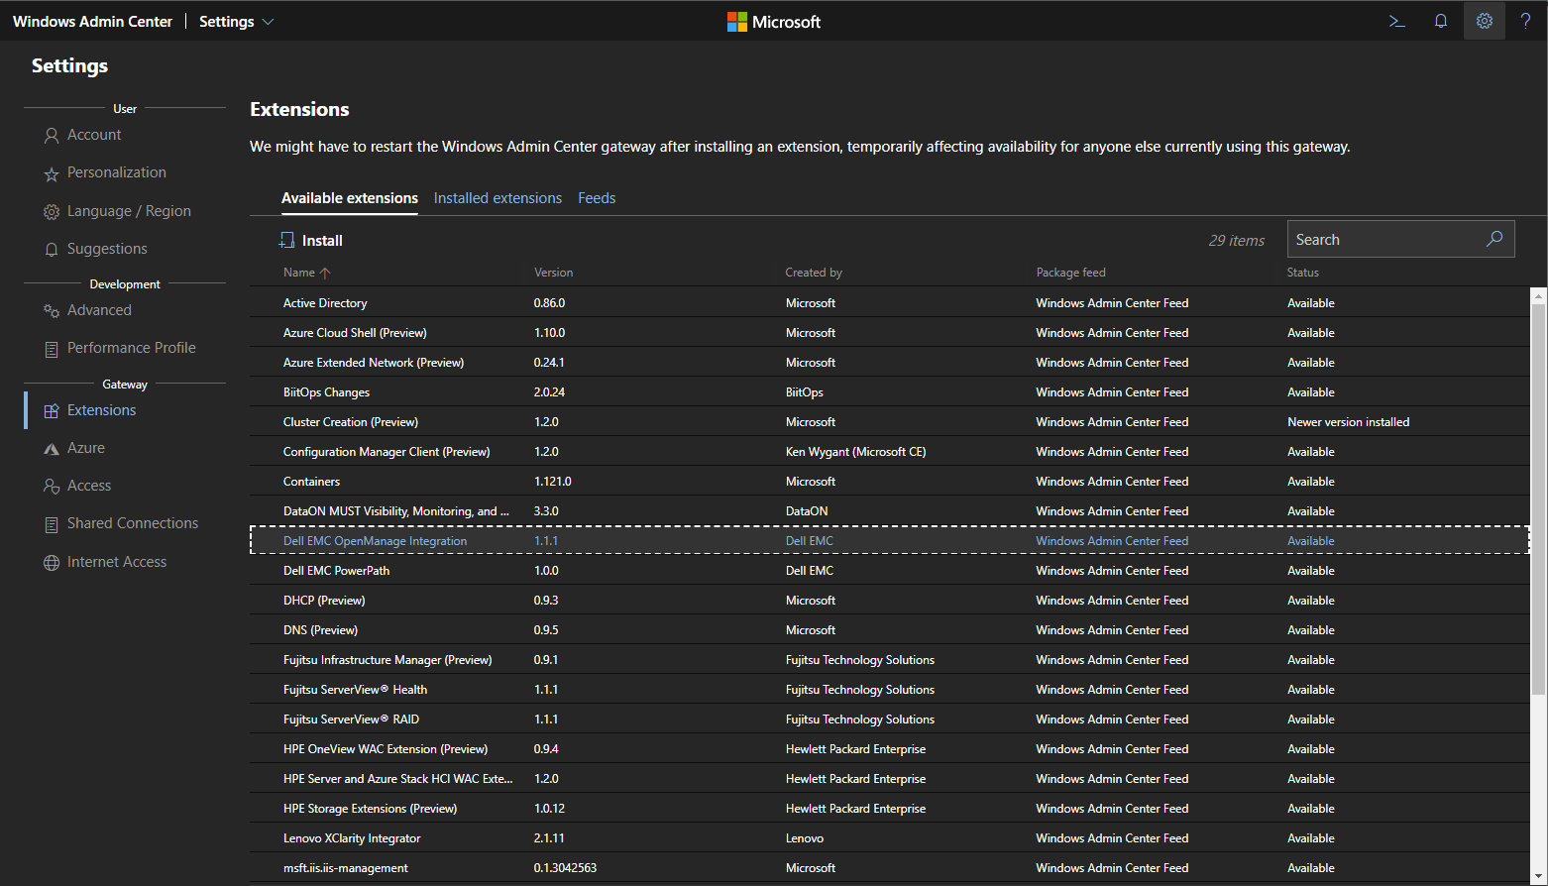Open the notifications bell

(1441, 21)
